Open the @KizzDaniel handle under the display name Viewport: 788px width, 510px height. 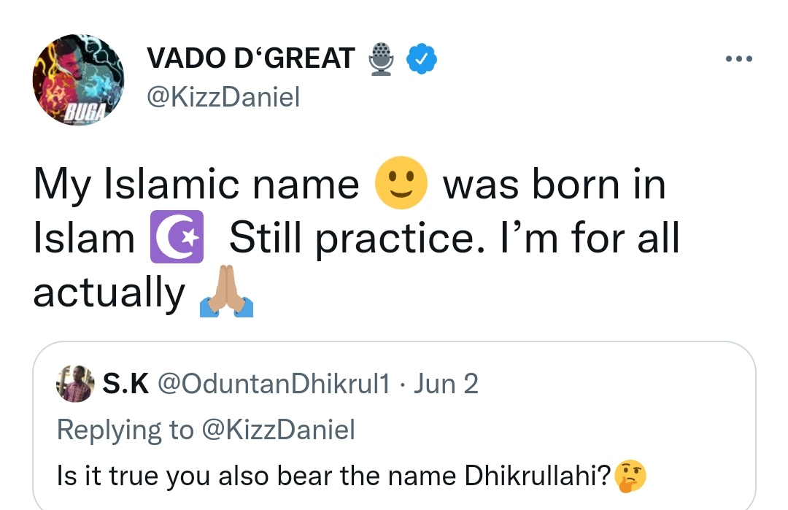223,97
